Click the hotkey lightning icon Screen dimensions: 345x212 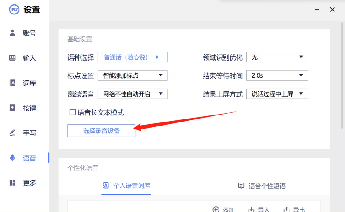point(12,108)
